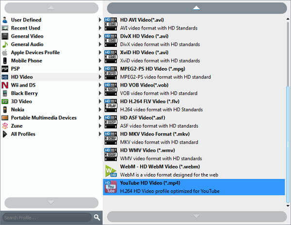Choose HD MKV Video Format (*.mkv)
Viewport: 291px width, 225px height.
(194, 138)
